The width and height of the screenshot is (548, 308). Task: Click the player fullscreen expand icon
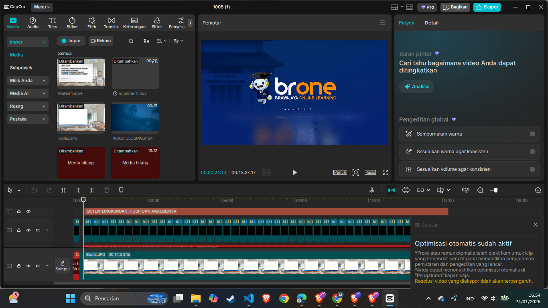pyautogui.click(x=386, y=172)
